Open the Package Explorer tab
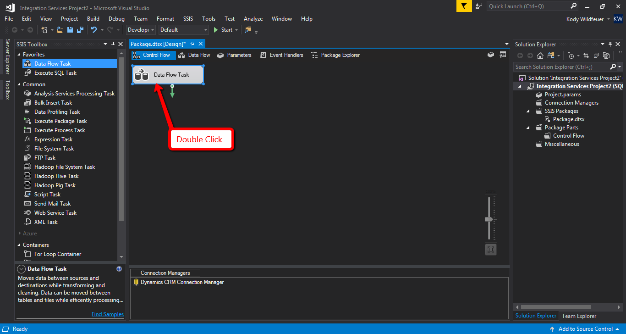 click(x=335, y=55)
